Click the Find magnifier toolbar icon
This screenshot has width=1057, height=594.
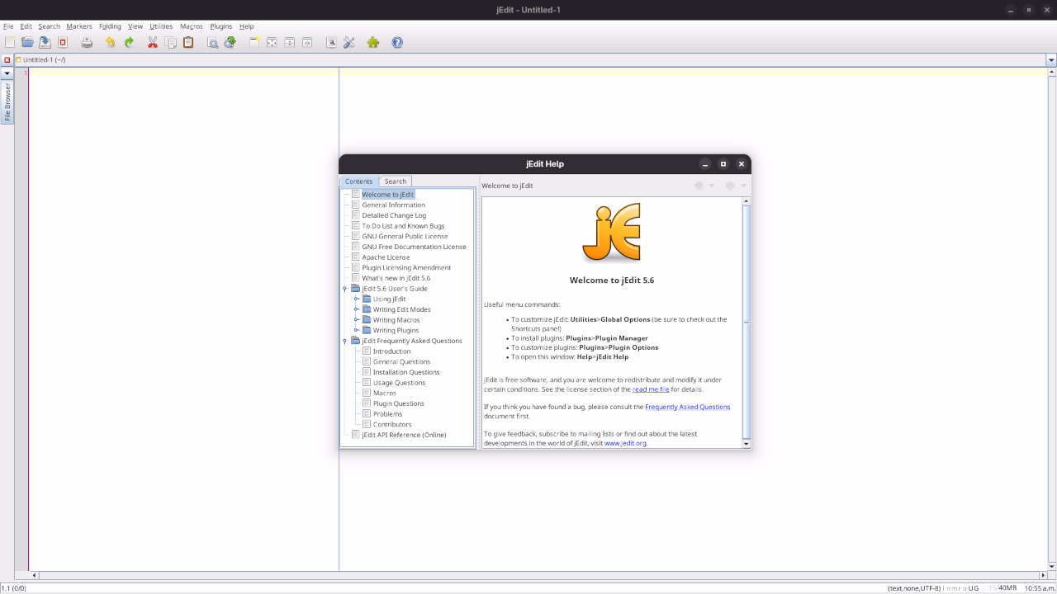[x=212, y=42]
